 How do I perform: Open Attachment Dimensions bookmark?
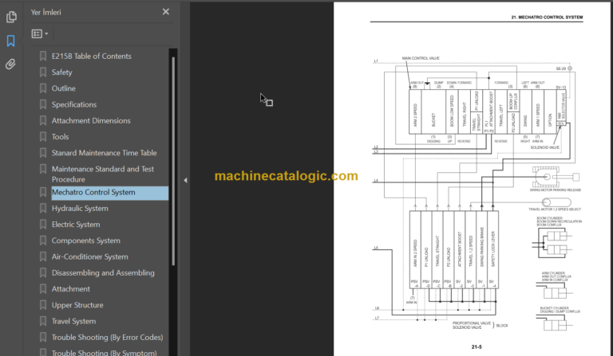tap(91, 120)
